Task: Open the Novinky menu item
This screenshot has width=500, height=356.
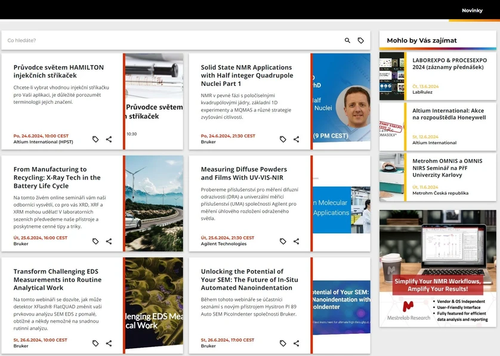Action: coord(472,11)
